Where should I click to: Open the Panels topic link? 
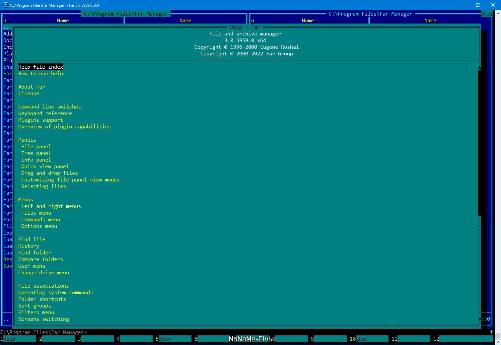pyautogui.click(x=27, y=140)
